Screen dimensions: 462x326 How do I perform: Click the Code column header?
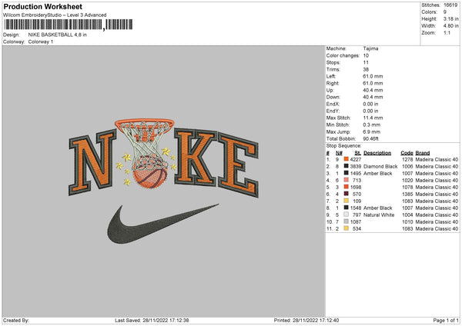[407, 153]
